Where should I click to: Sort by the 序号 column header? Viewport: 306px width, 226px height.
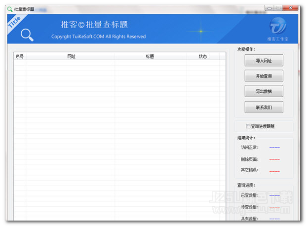point(20,56)
